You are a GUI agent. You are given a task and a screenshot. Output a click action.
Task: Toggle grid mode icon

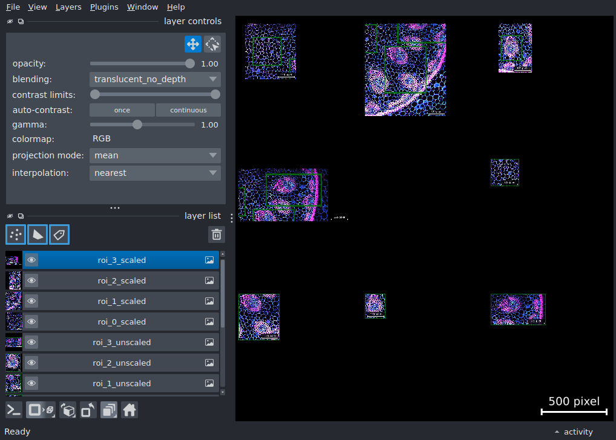(109, 410)
